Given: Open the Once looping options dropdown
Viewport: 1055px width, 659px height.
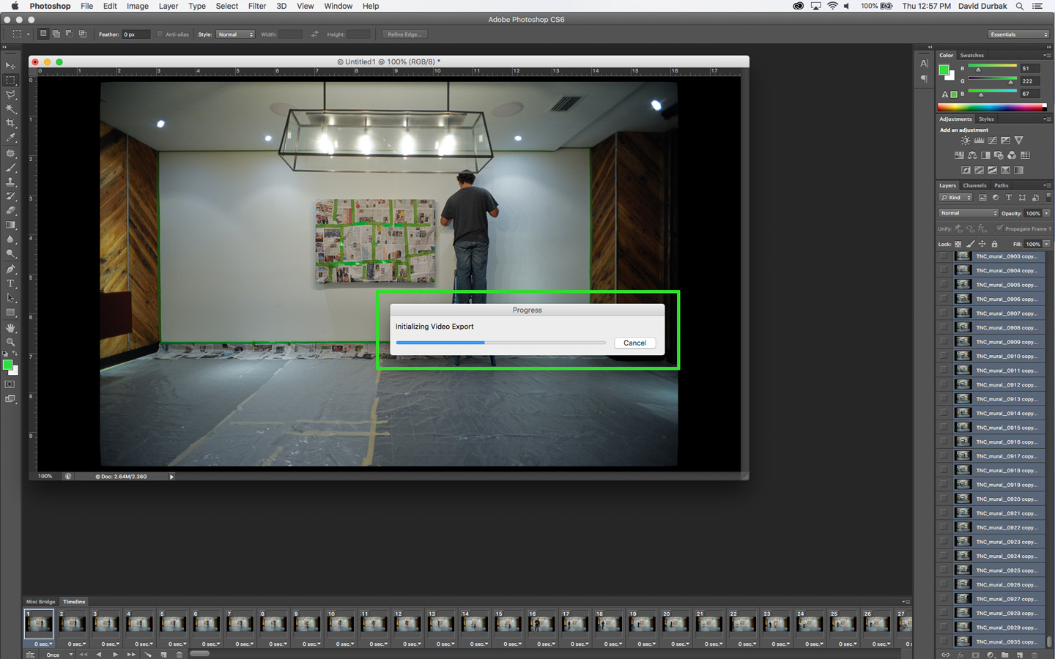Looking at the screenshot, I should pos(57,655).
